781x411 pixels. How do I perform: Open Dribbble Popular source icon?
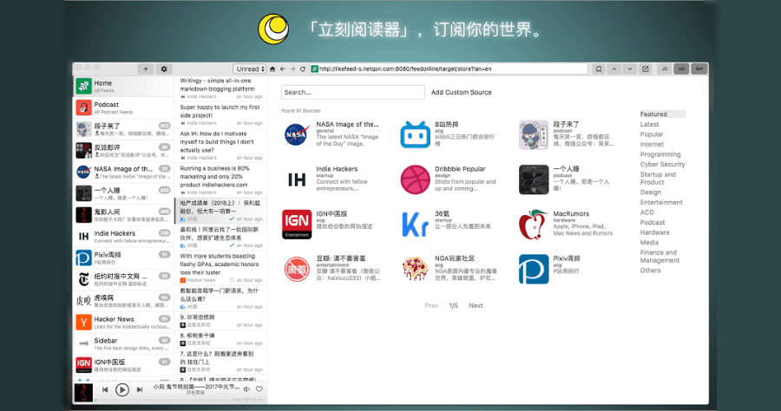[415, 179]
